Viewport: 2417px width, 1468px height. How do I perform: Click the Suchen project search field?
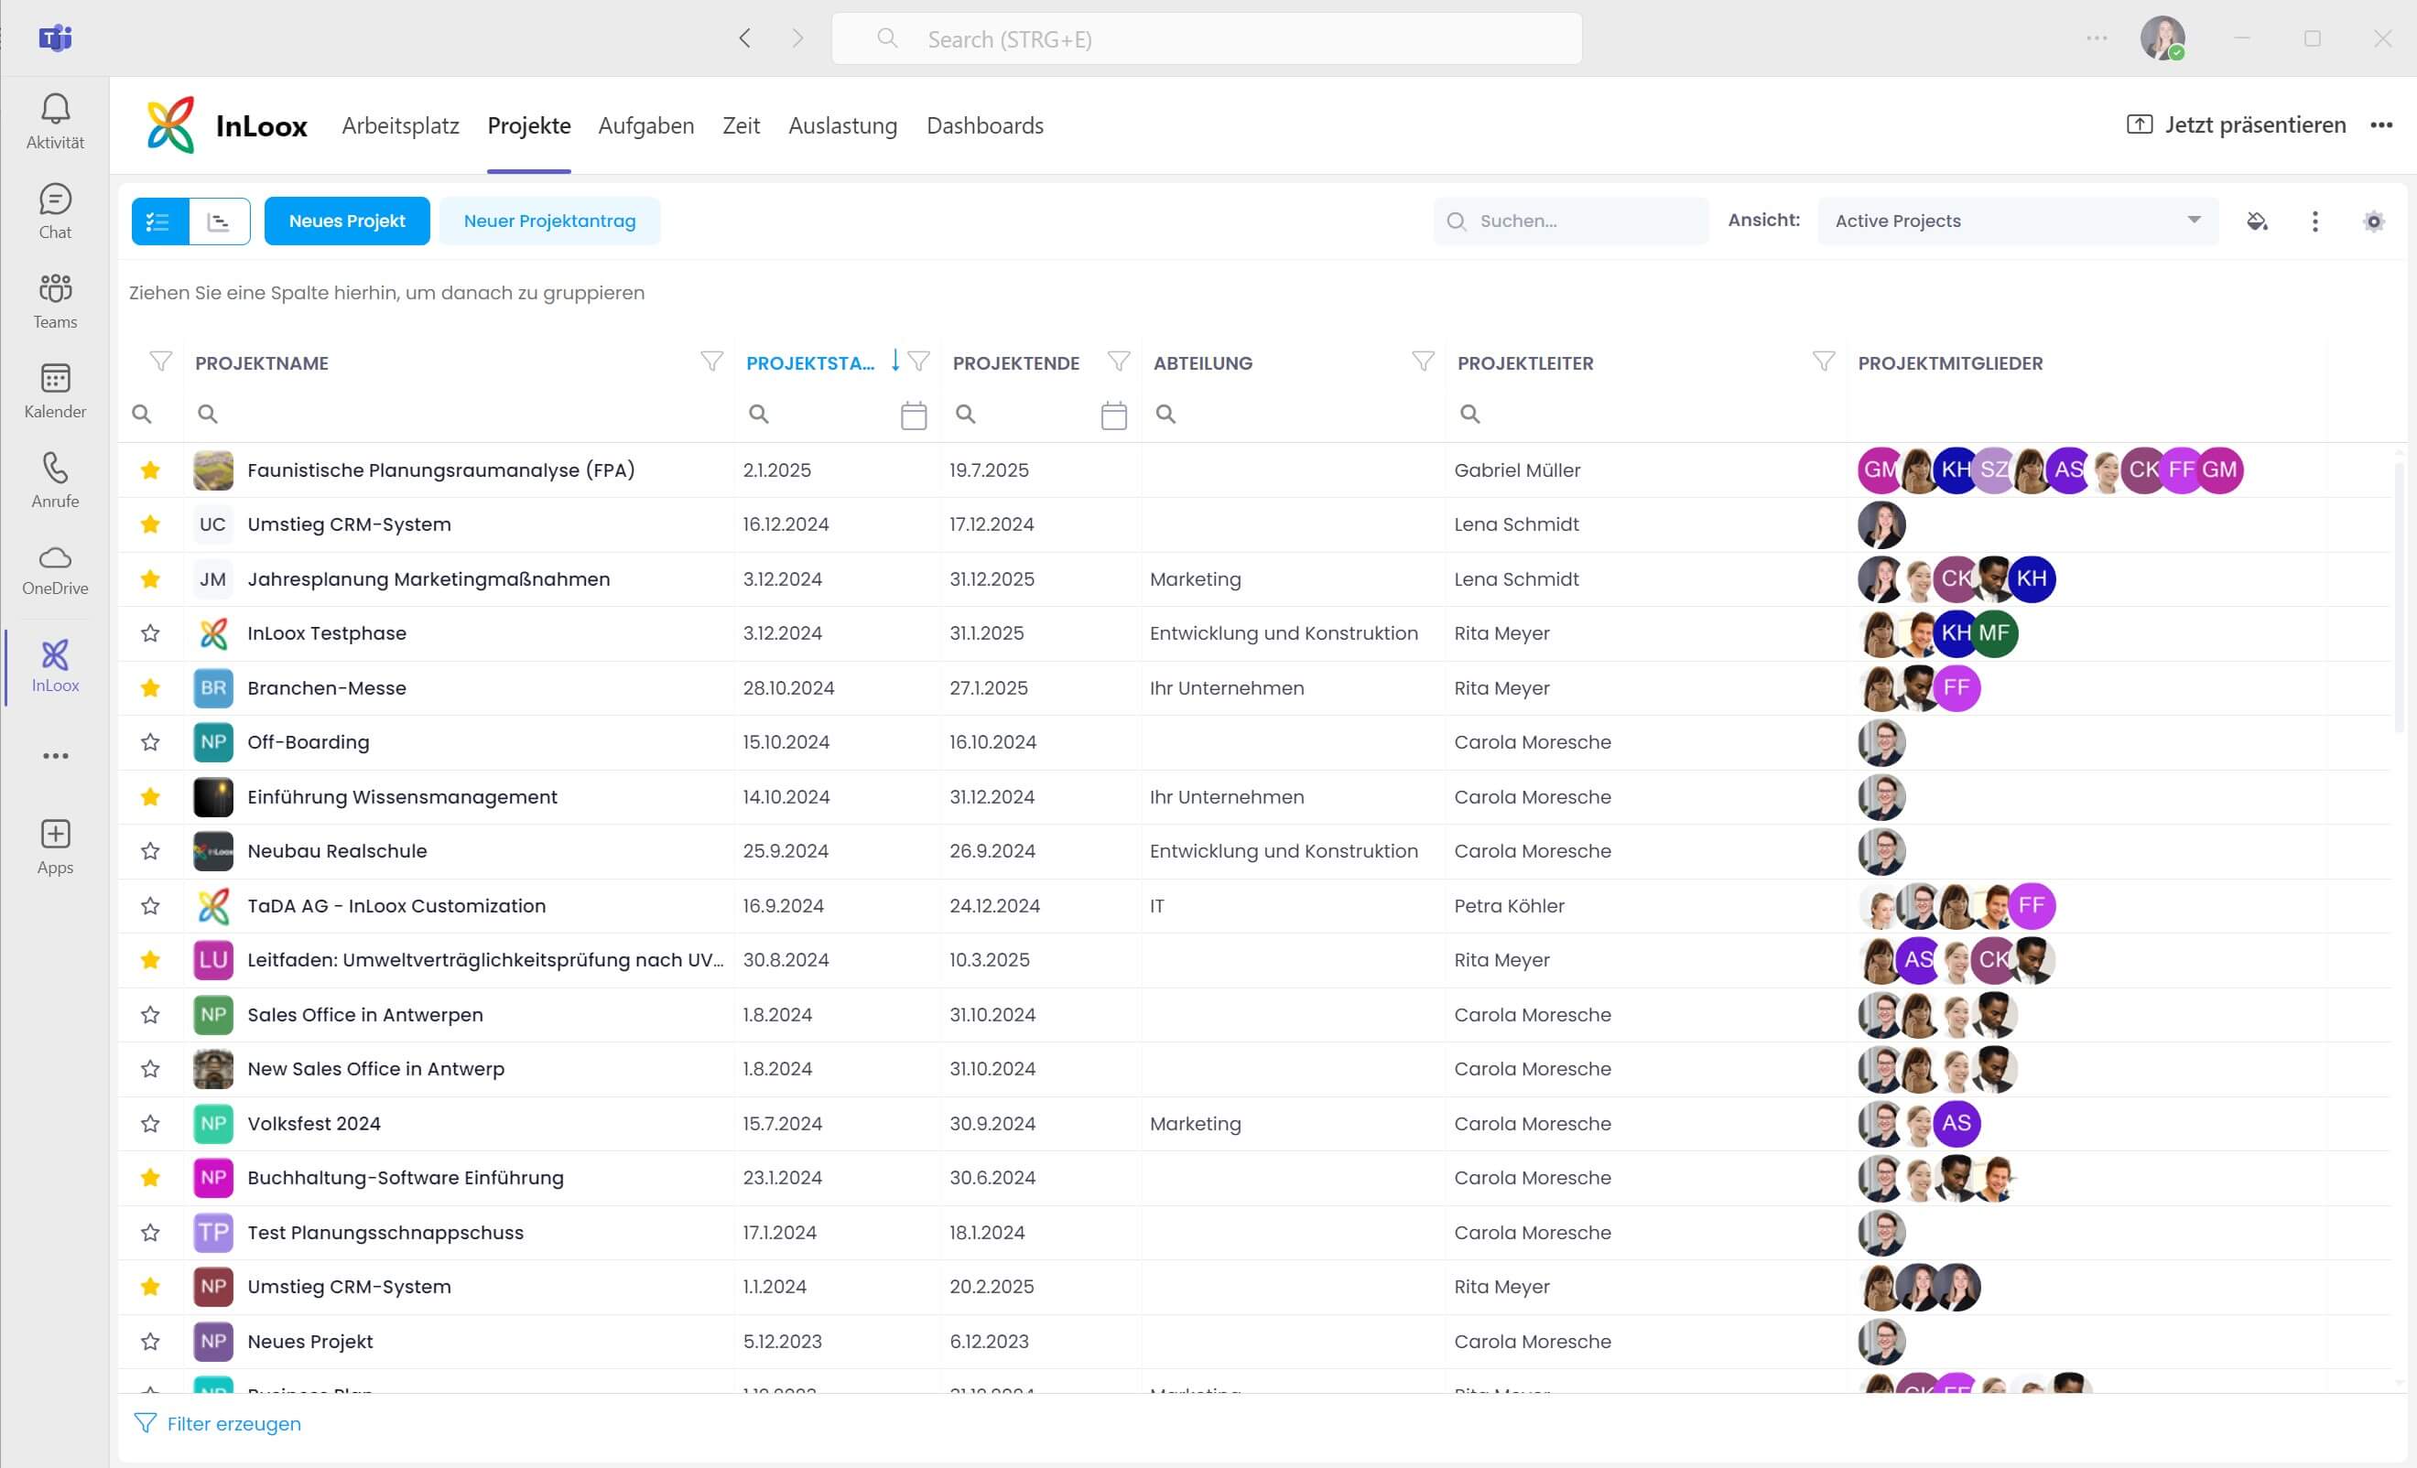click(1571, 221)
